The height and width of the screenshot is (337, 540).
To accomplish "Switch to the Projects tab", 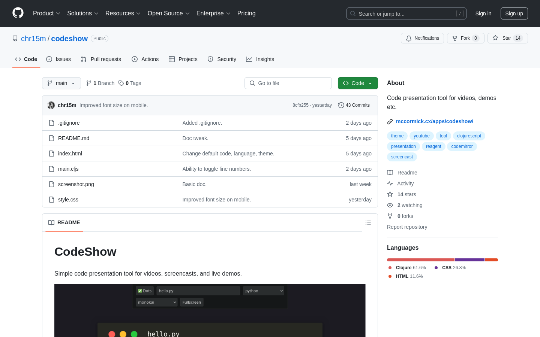I will coord(183,59).
